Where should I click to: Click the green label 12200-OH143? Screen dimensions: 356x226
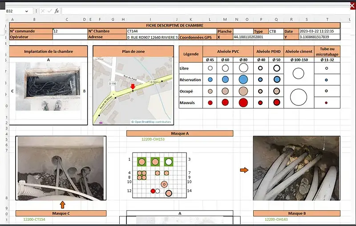[276, 219]
